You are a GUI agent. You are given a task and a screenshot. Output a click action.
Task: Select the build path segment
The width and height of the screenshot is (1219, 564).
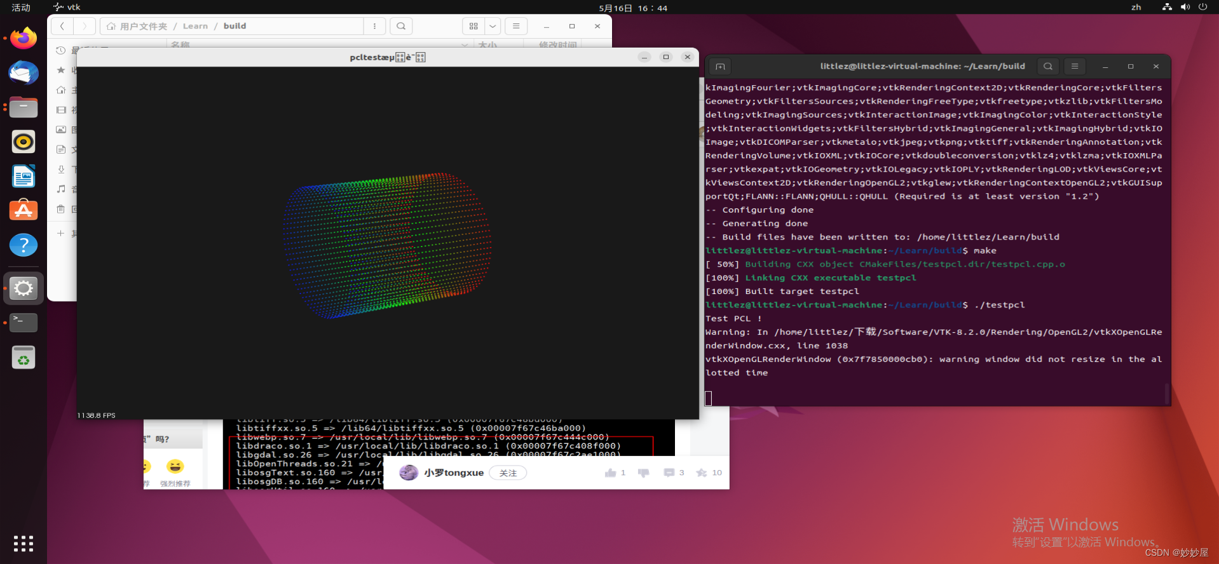235,26
